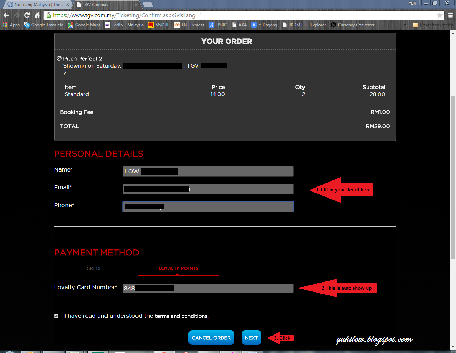The height and width of the screenshot is (353, 456).
Task: Click the NEXT button
Action: click(251, 338)
